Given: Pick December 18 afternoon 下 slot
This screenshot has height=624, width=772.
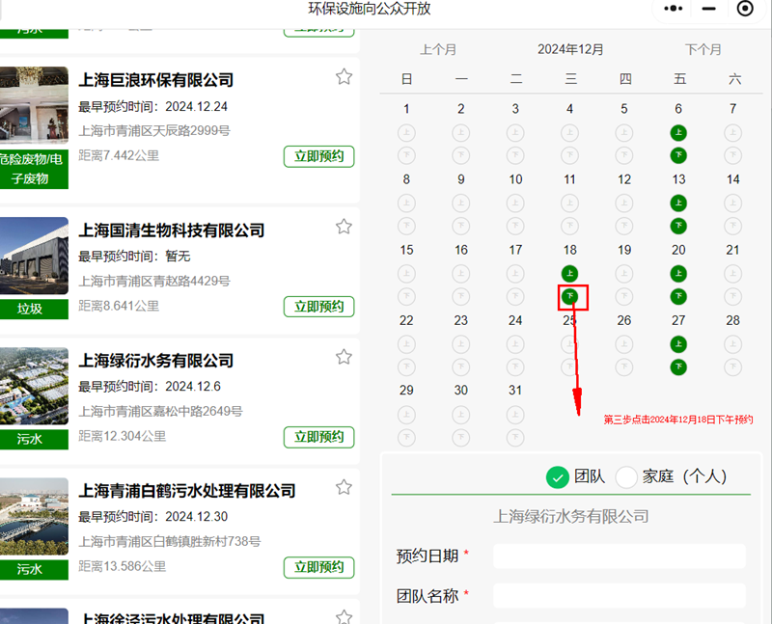Looking at the screenshot, I should [569, 296].
